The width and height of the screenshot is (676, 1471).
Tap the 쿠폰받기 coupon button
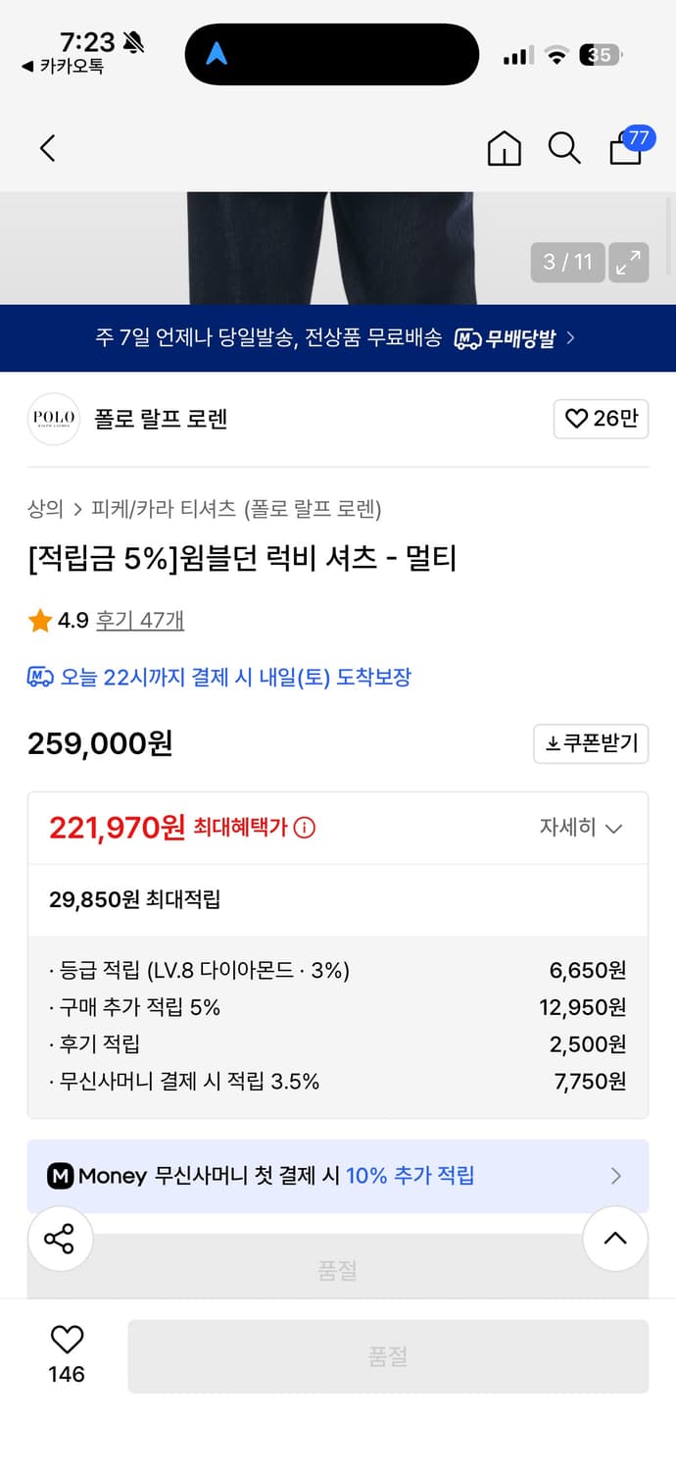(591, 743)
